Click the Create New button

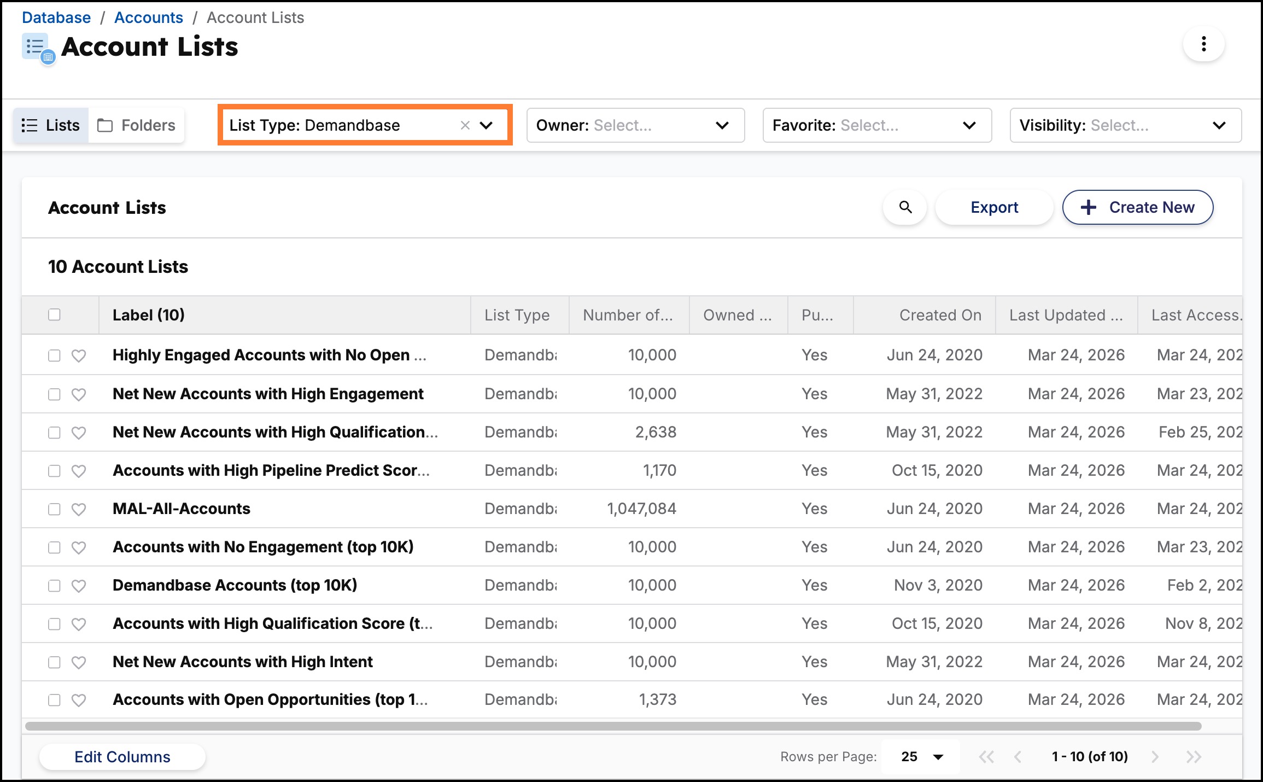tap(1138, 207)
